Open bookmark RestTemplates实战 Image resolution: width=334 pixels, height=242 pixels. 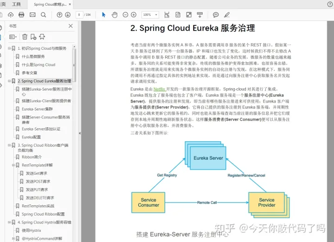coord(38,206)
